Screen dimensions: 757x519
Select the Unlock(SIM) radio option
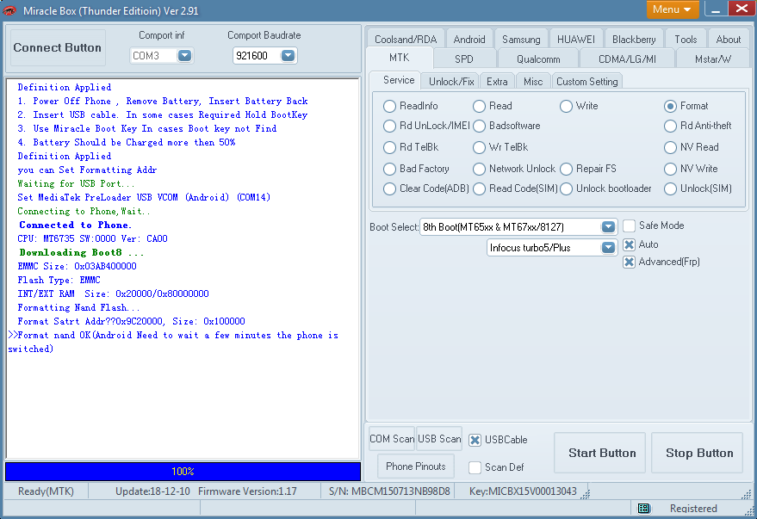(670, 188)
